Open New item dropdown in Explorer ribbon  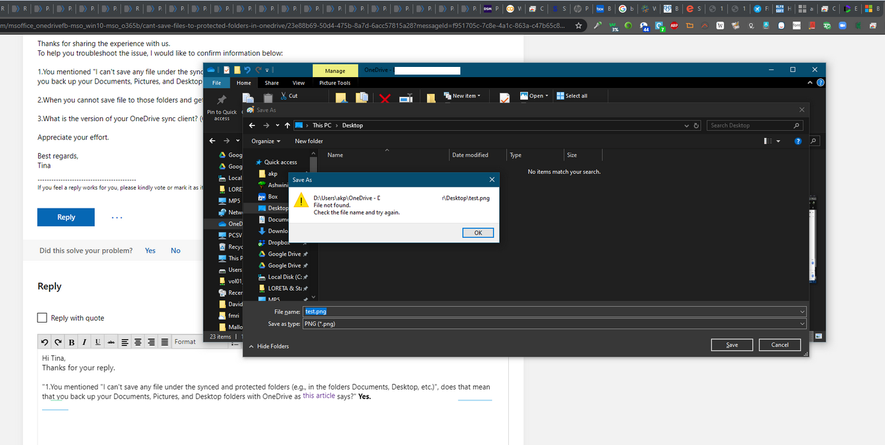[x=462, y=96]
